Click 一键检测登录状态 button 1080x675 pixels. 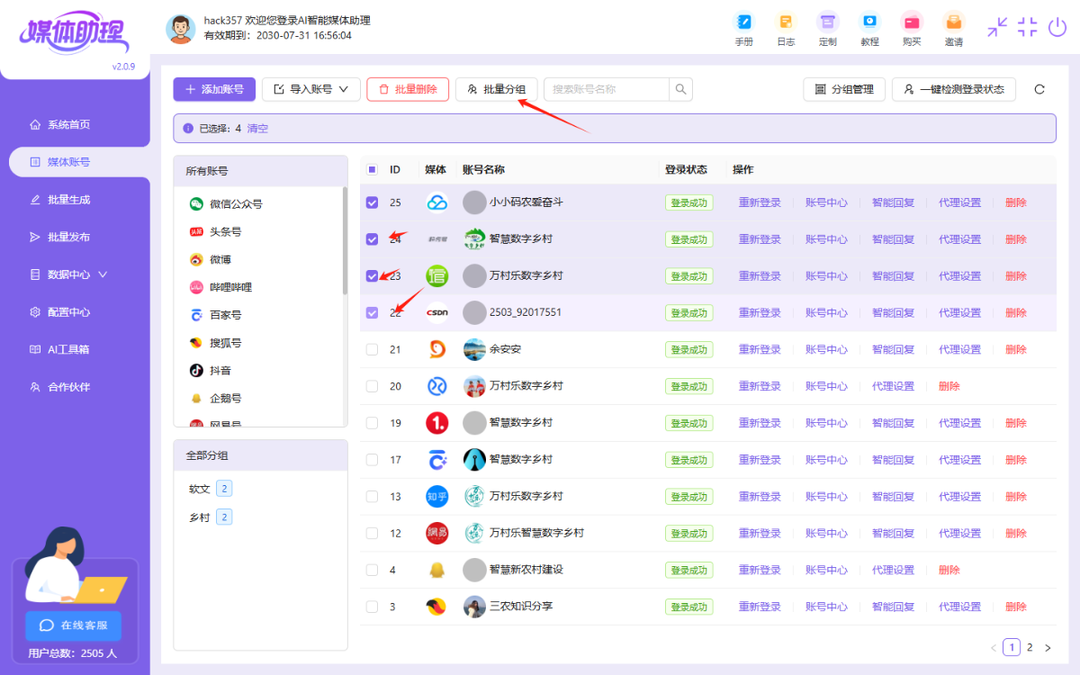click(x=954, y=89)
